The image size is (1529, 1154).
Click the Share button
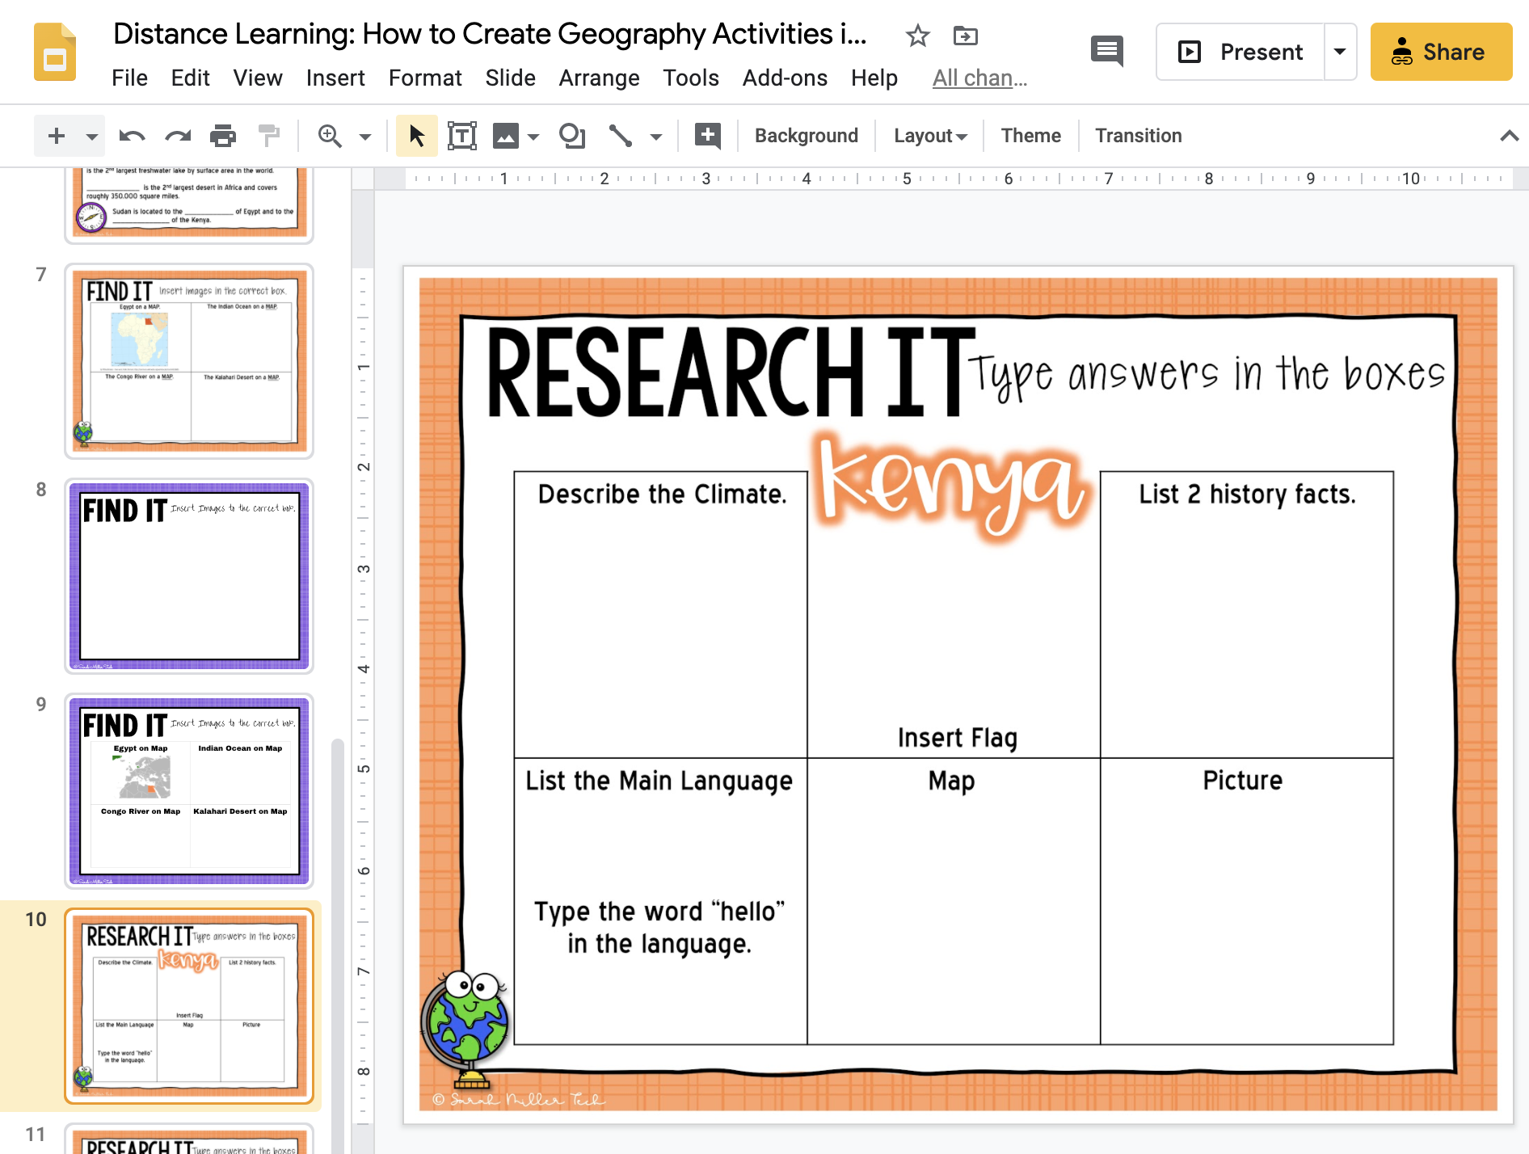[1441, 52]
